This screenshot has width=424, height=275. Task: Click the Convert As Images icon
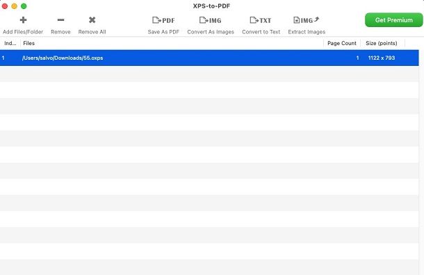[x=211, y=20]
